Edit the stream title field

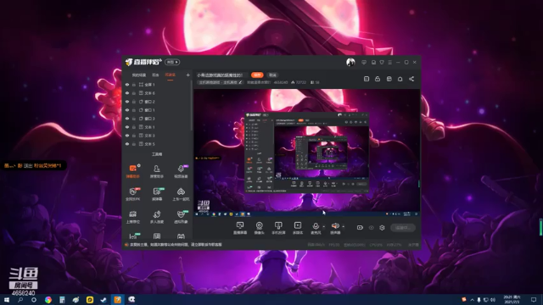(222, 75)
